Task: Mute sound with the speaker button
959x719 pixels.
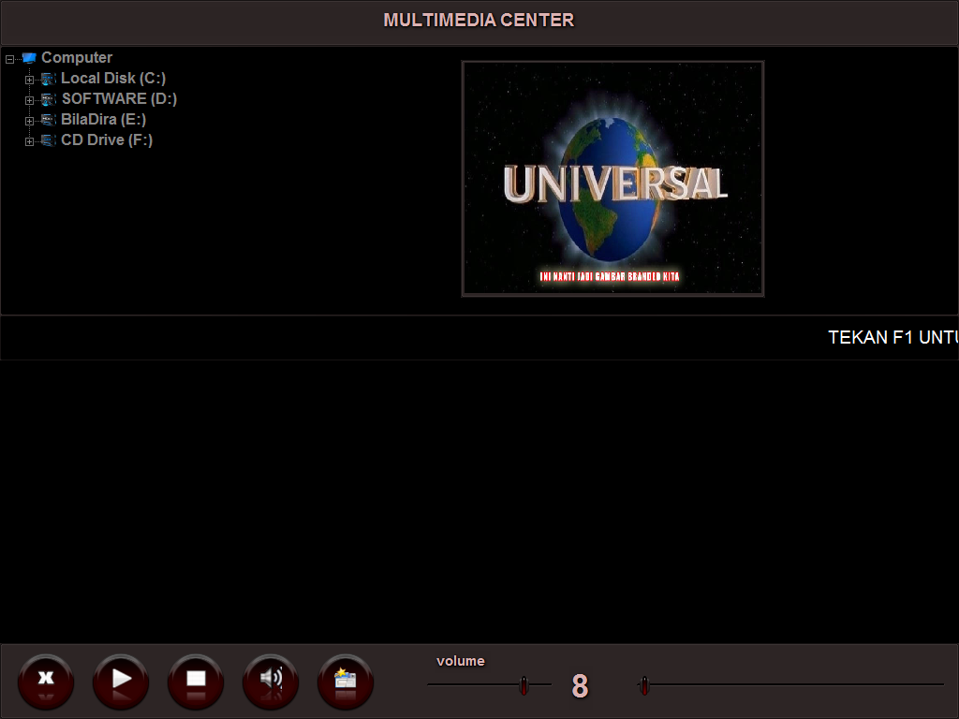Action: (x=271, y=682)
